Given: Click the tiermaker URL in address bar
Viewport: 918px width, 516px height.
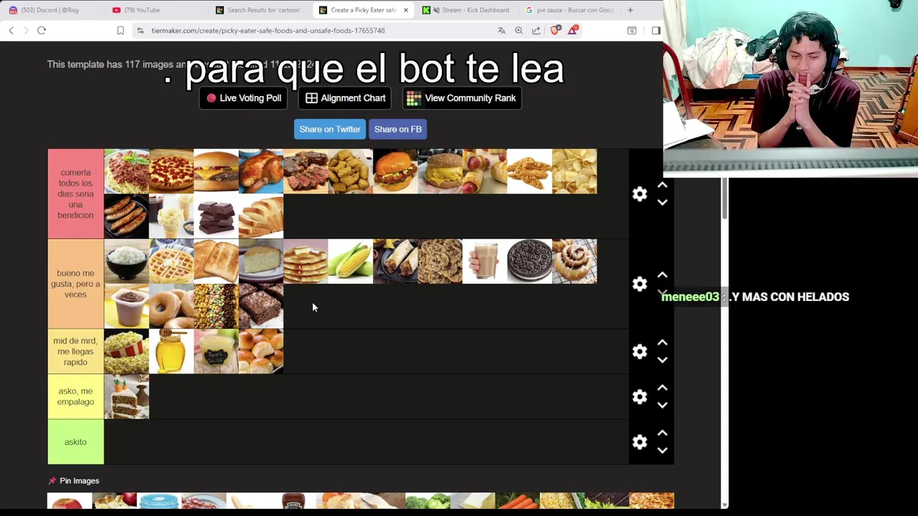Looking at the screenshot, I should (268, 30).
